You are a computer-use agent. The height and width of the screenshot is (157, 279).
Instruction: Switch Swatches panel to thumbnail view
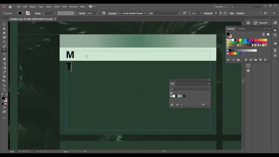point(268,34)
